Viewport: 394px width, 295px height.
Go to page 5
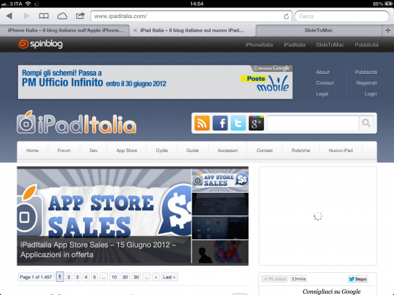coord(95,277)
